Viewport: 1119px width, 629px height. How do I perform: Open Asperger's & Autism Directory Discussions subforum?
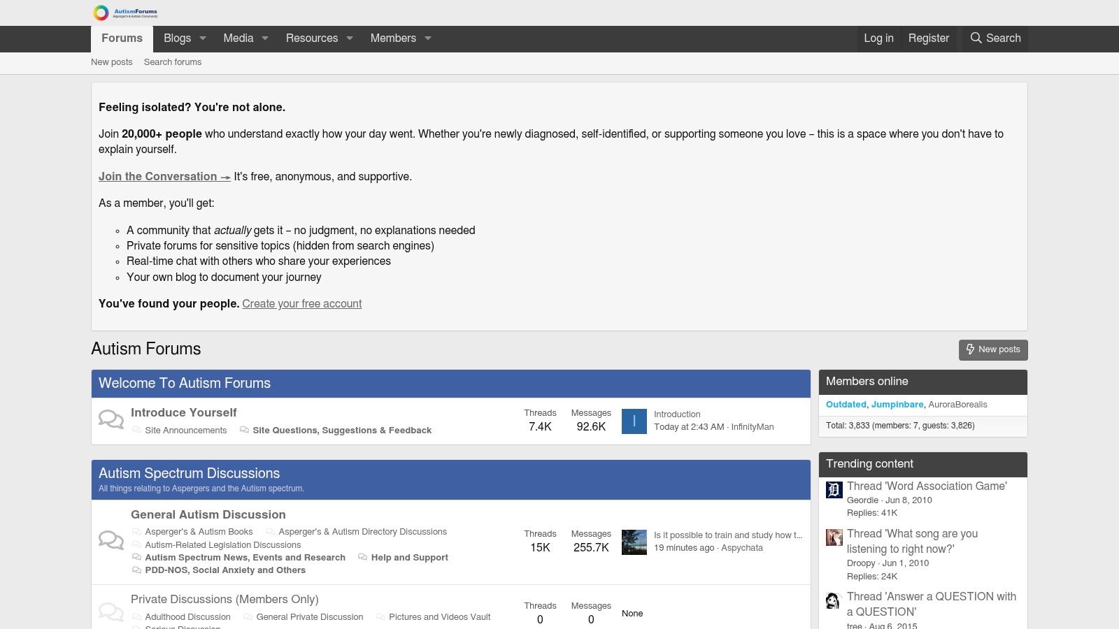[x=363, y=532]
